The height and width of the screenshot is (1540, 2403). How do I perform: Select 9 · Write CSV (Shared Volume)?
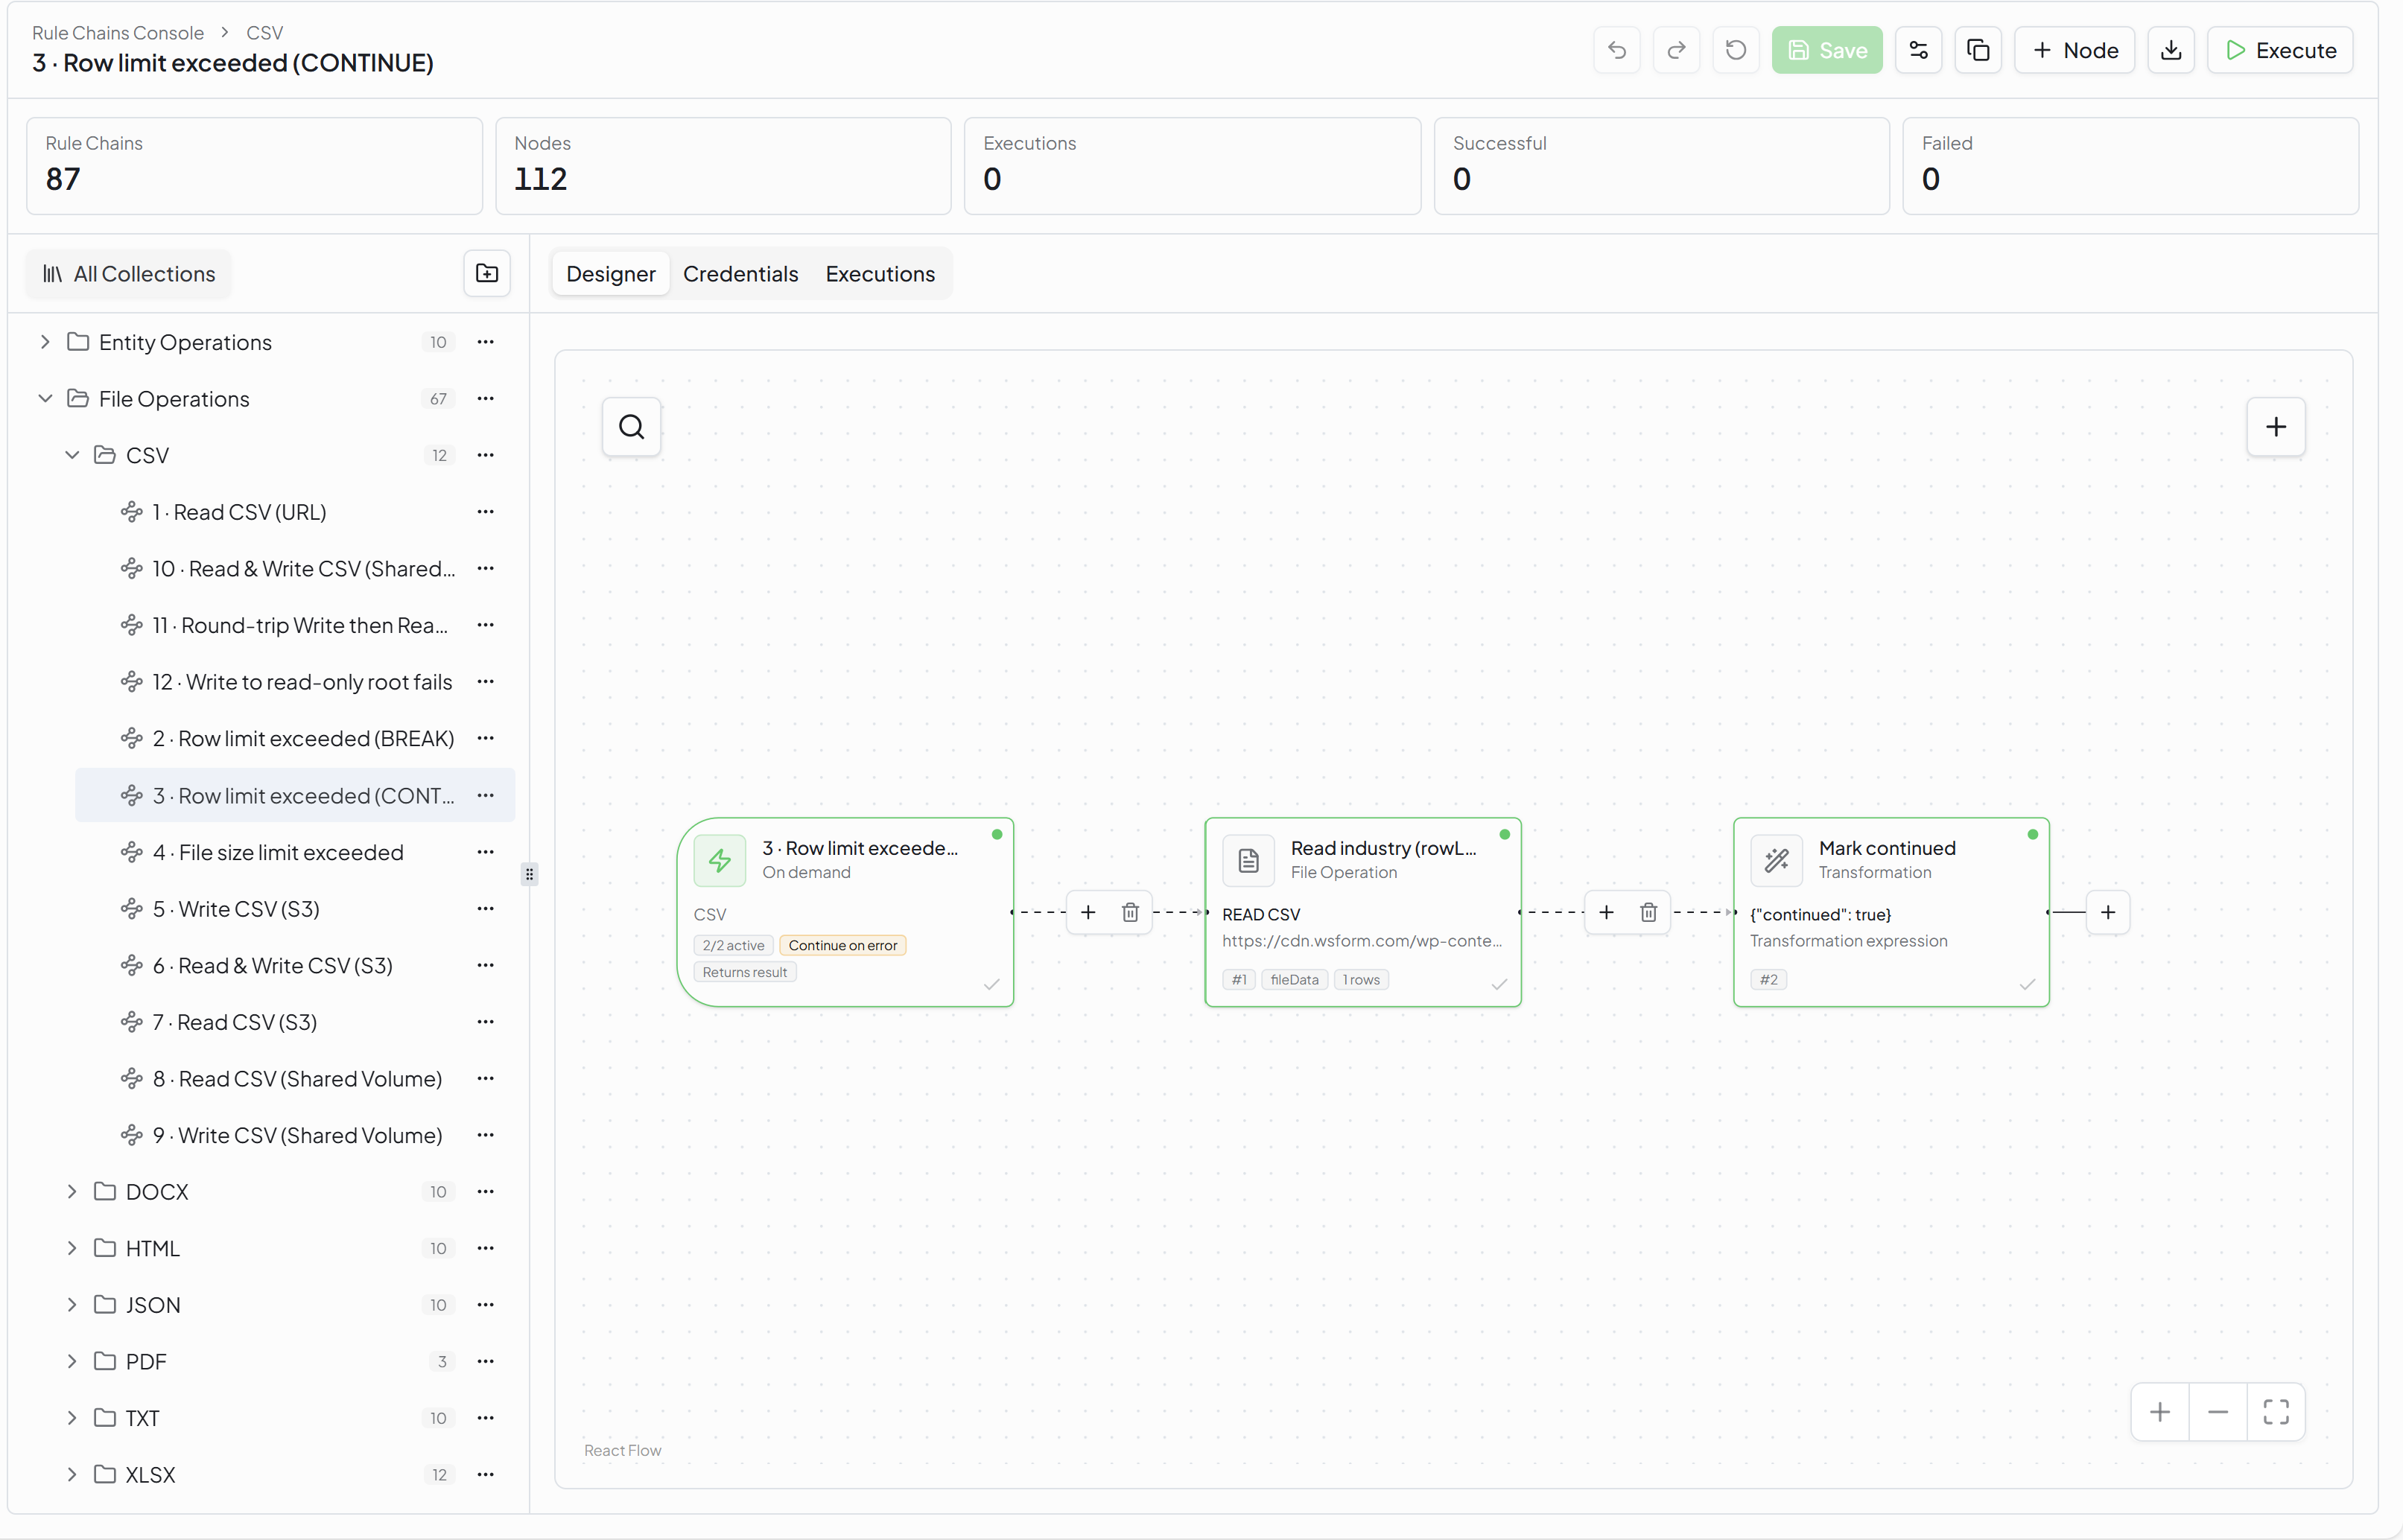(x=295, y=1135)
